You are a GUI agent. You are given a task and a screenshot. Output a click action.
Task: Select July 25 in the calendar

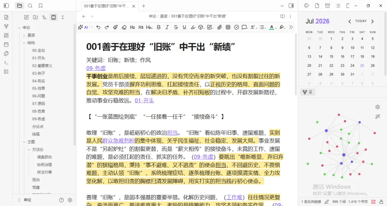pyautogui.click(x=362, y=65)
